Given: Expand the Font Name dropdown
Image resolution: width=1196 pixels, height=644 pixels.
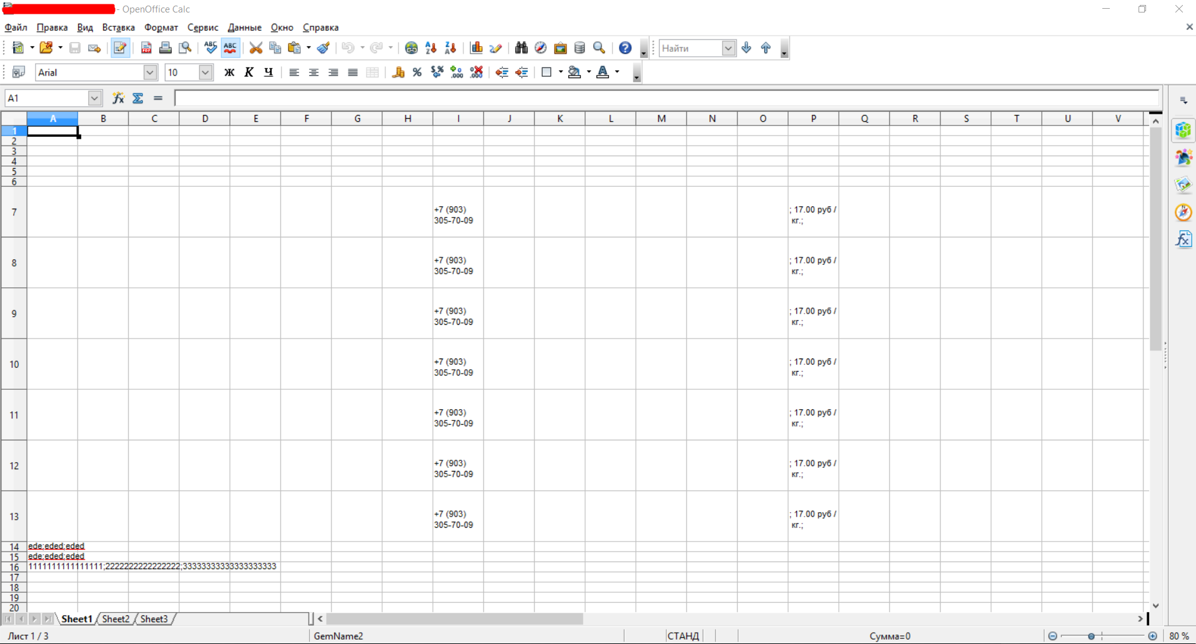Looking at the screenshot, I should click(150, 72).
